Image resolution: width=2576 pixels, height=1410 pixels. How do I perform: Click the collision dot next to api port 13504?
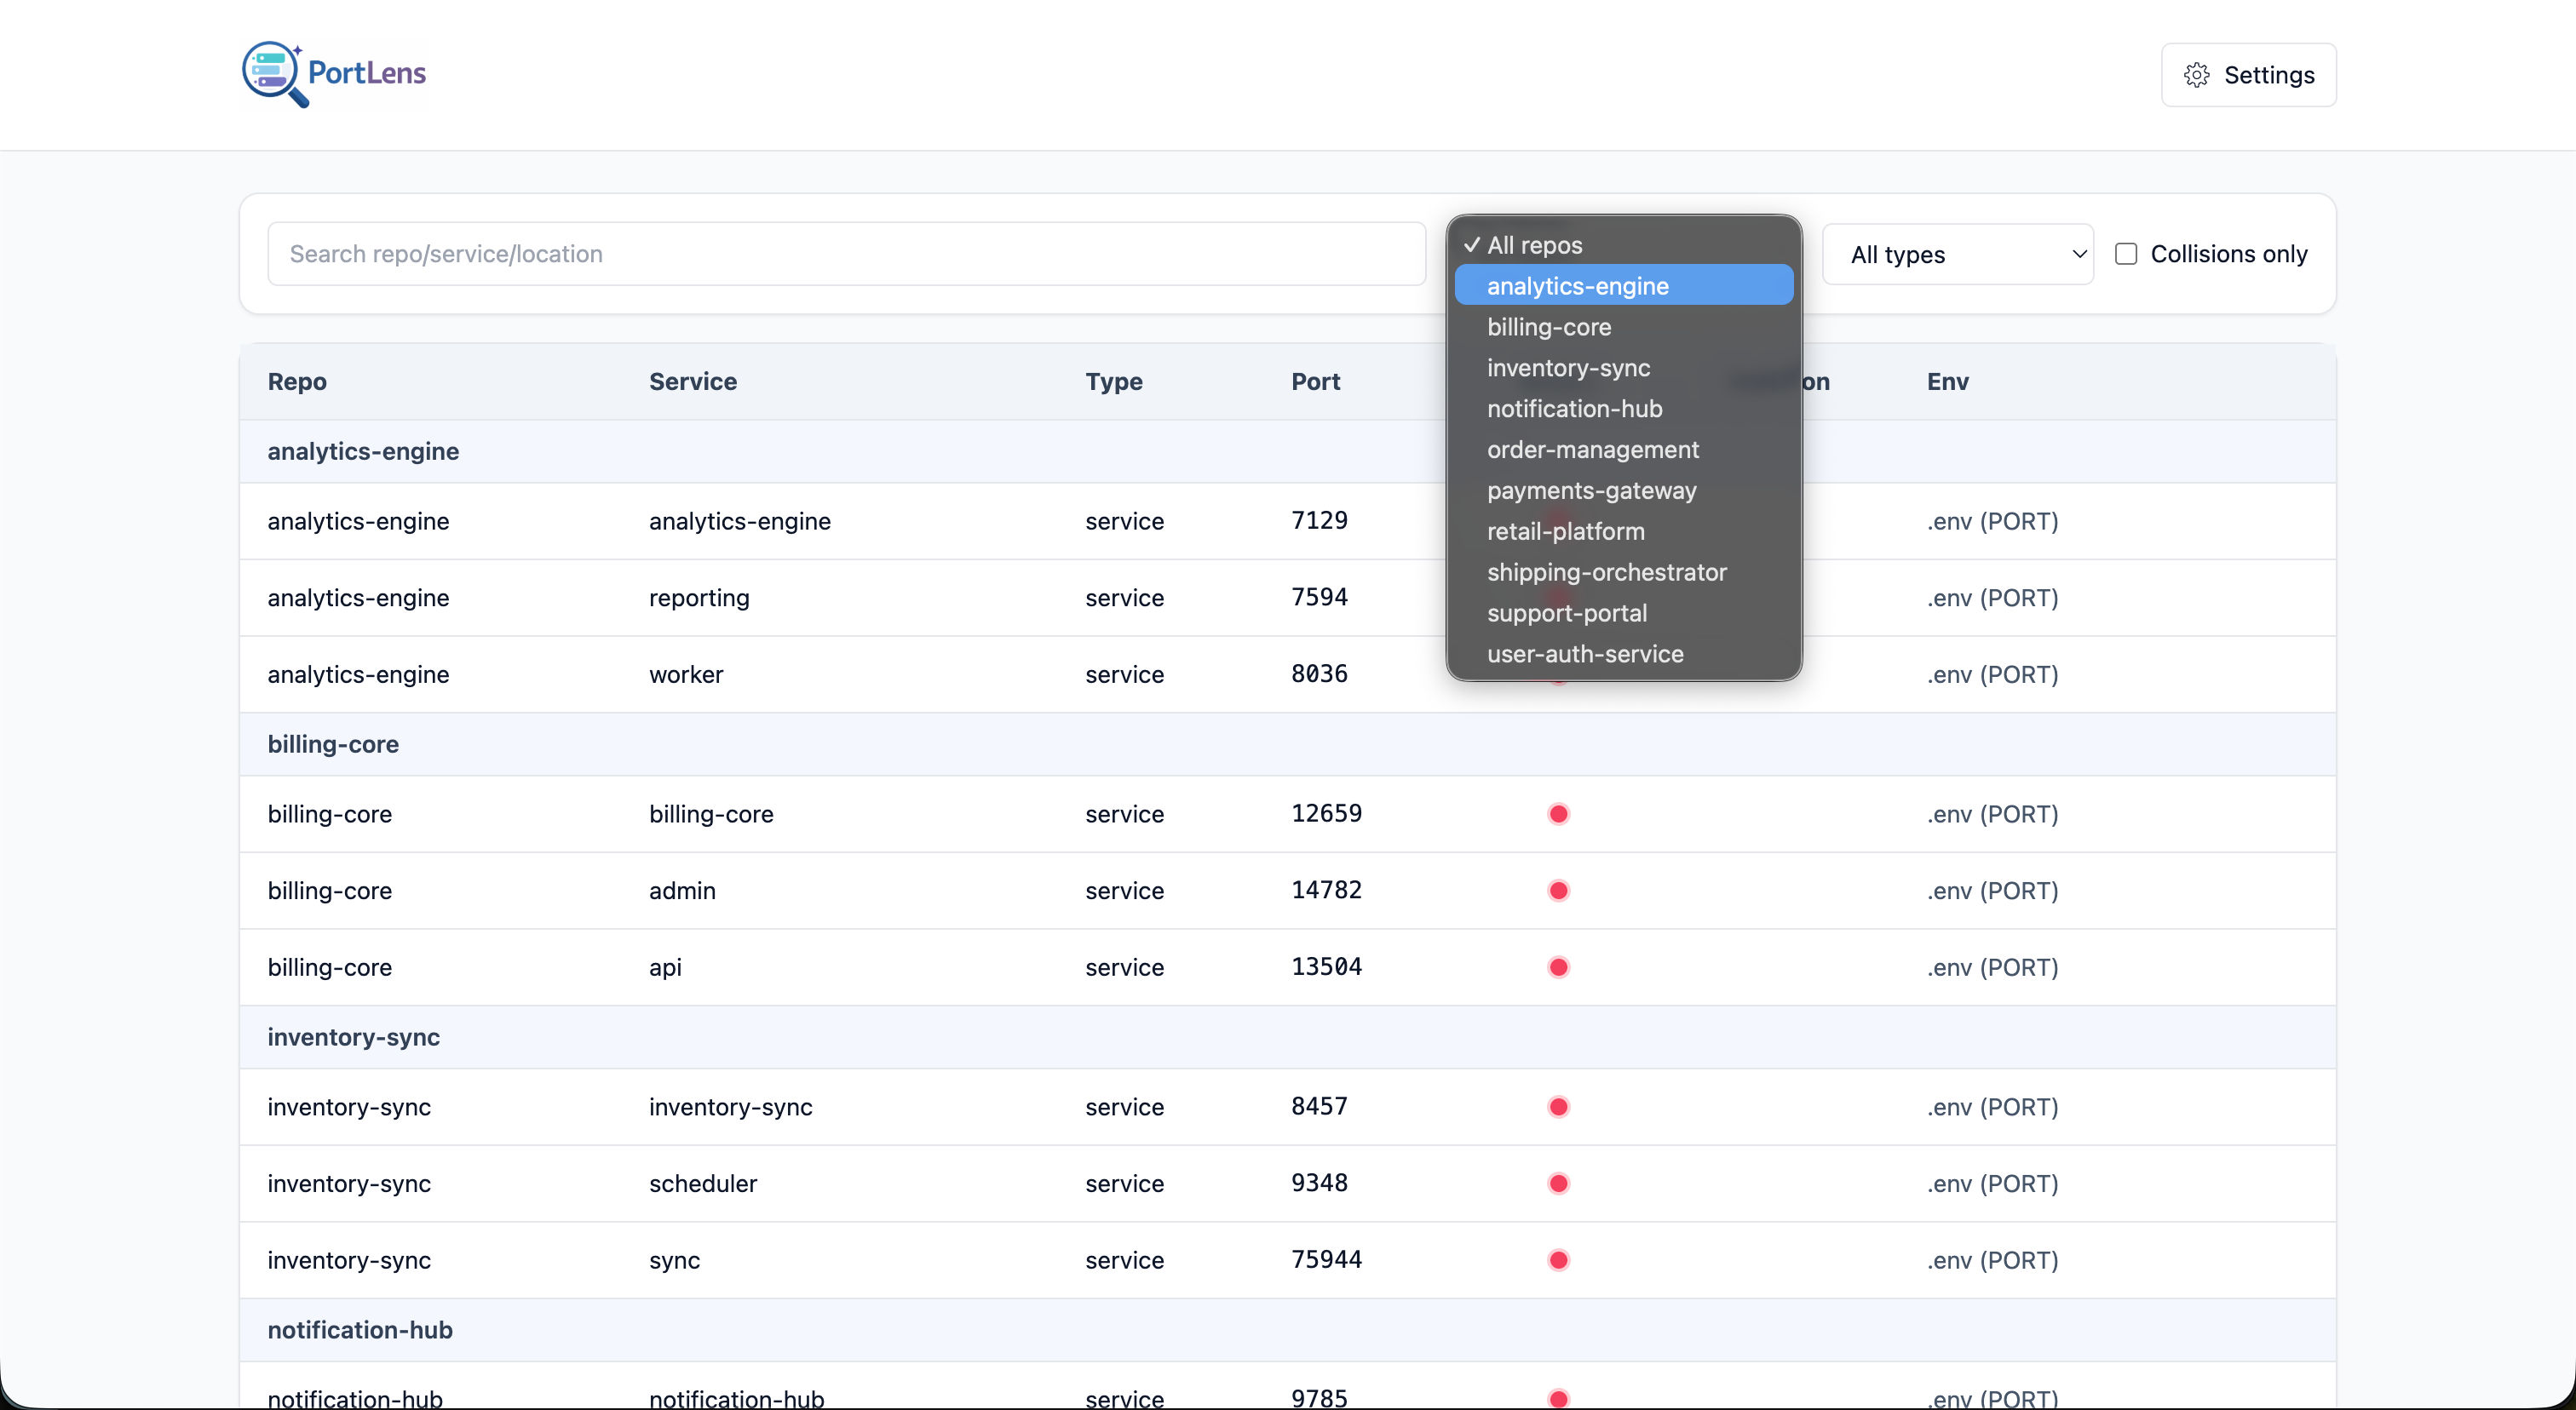[x=1558, y=966]
